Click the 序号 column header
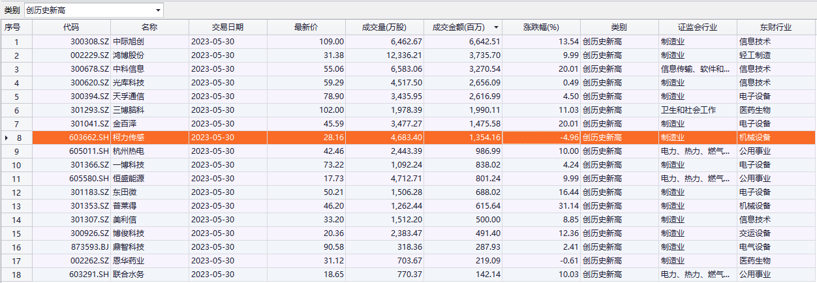Screen dimensions: 817x283 click(x=13, y=27)
